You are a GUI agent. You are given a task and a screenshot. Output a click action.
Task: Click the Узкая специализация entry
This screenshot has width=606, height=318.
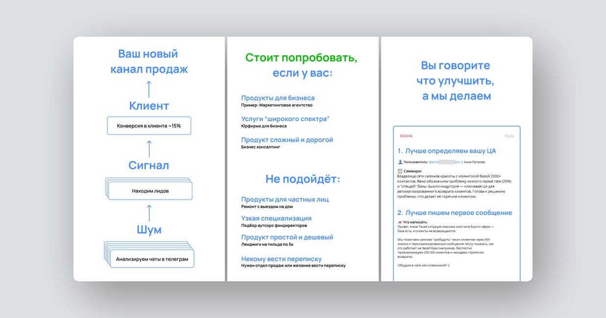pyautogui.click(x=276, y=218)
